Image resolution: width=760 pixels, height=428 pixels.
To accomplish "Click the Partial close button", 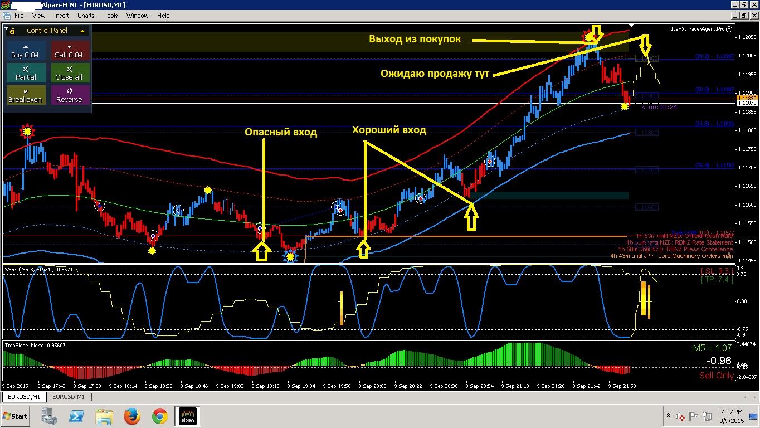I will point(25,73).
